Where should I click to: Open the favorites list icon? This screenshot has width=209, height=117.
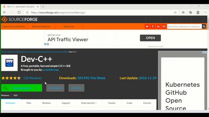tap(183, 12)
